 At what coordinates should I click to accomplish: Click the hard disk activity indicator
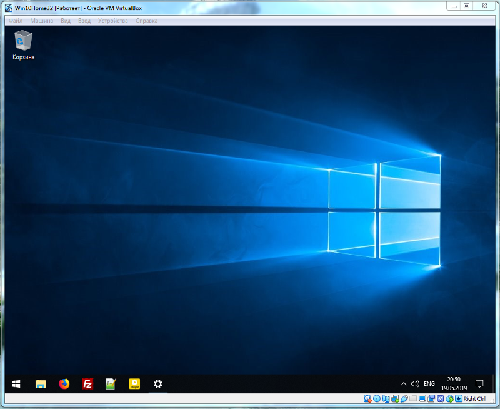367,398
